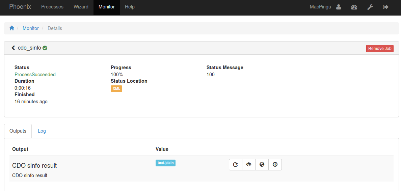Click the upload arrow icon for CDO sinfo result
The image size is (401, 191).
(275, 165)
